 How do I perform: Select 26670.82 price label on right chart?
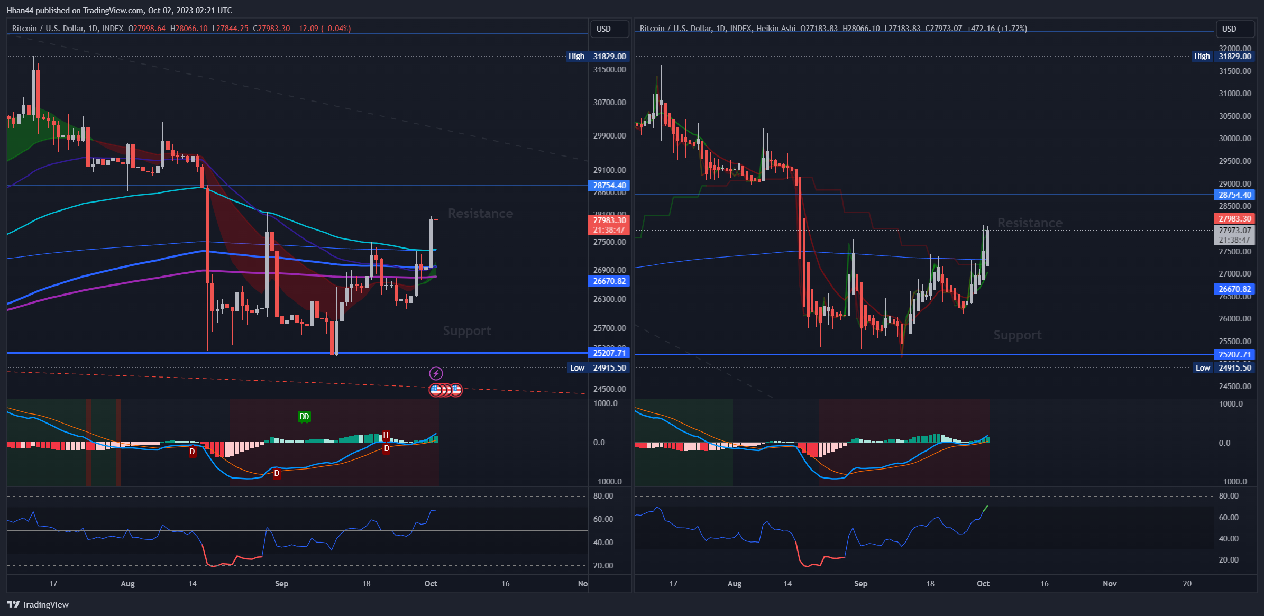coord(1234,289)
